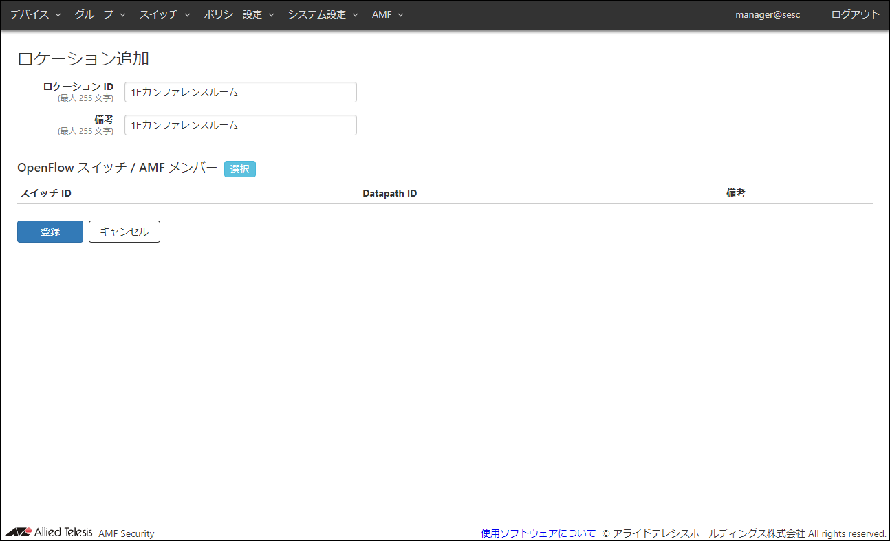Open the AMF menu in navbar
Screen dimensions: 890x541
(387, 14)
